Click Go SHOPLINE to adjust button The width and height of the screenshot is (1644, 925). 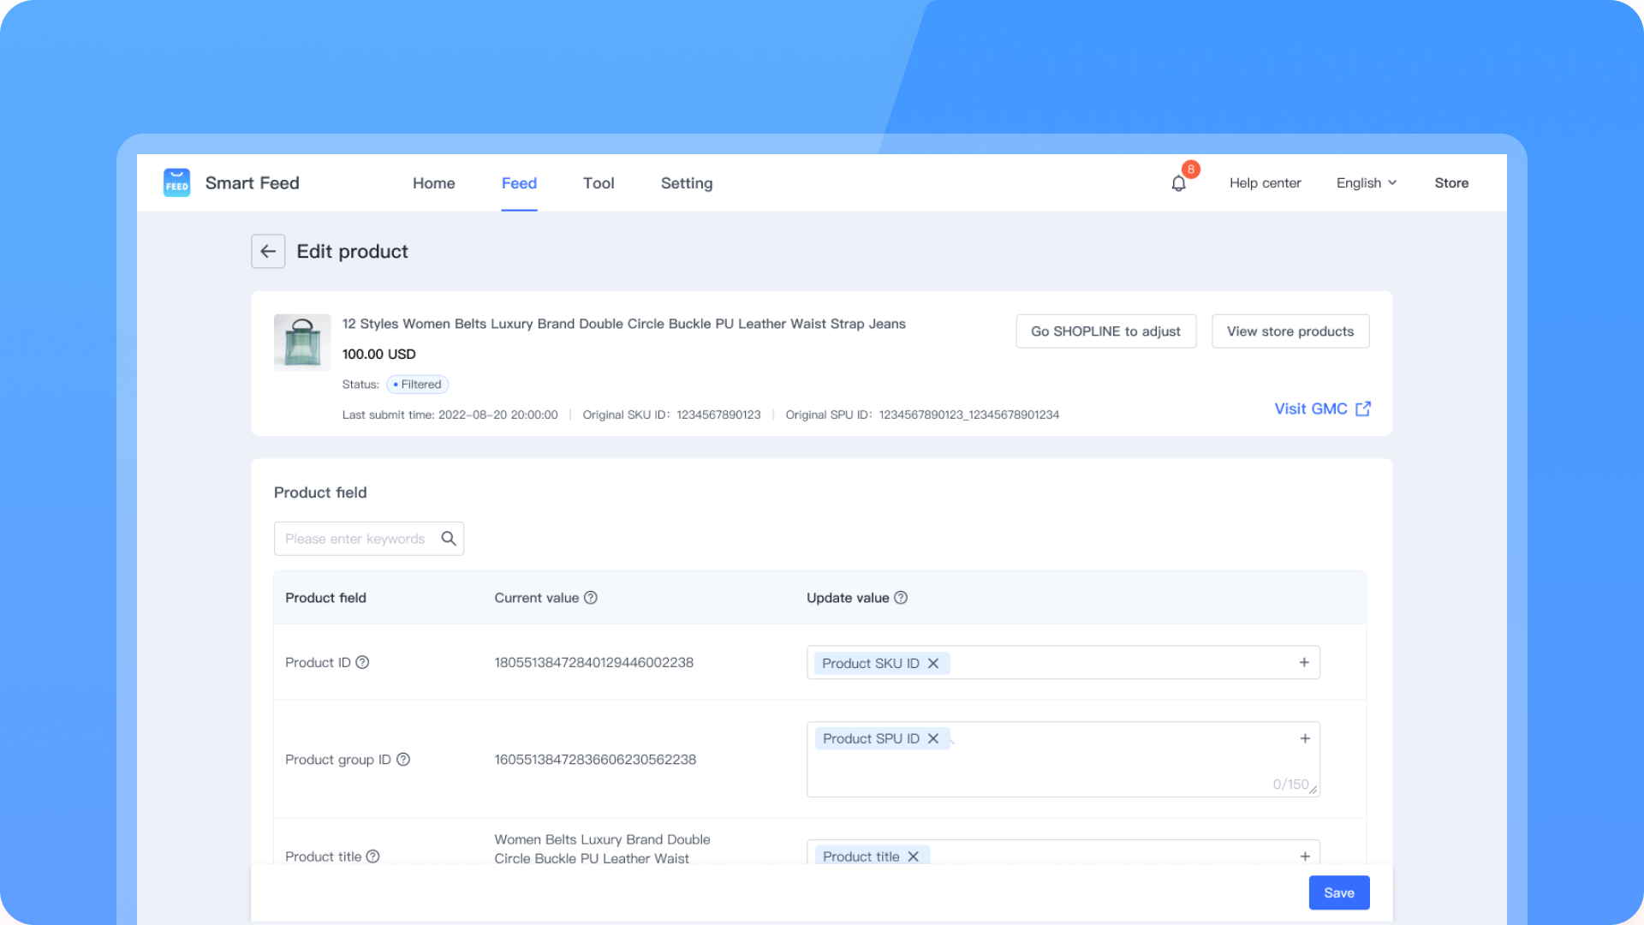1105,331
